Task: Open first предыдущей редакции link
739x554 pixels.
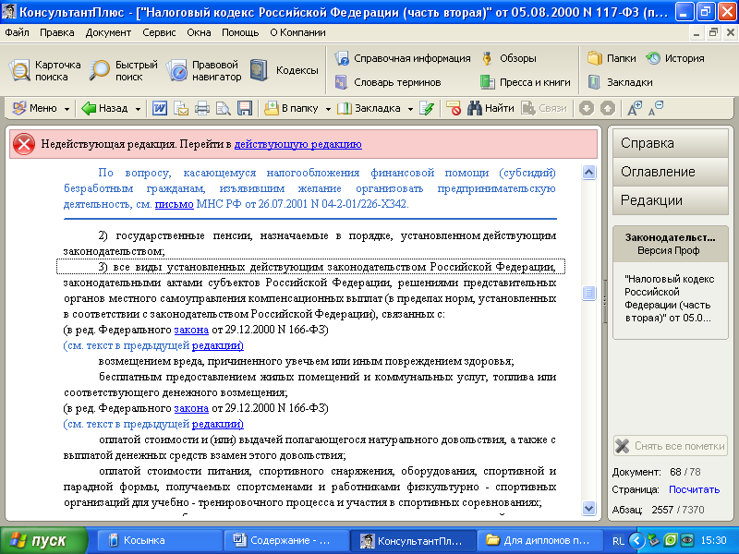Action: [x=218, y=345]
